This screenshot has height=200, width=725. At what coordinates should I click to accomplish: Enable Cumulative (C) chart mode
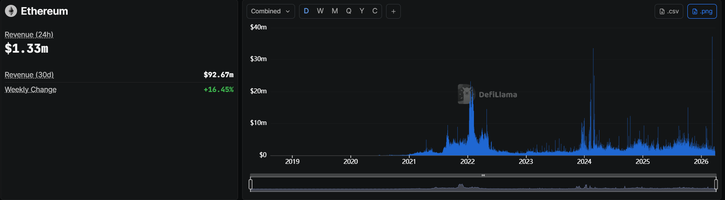coord(375,11)
